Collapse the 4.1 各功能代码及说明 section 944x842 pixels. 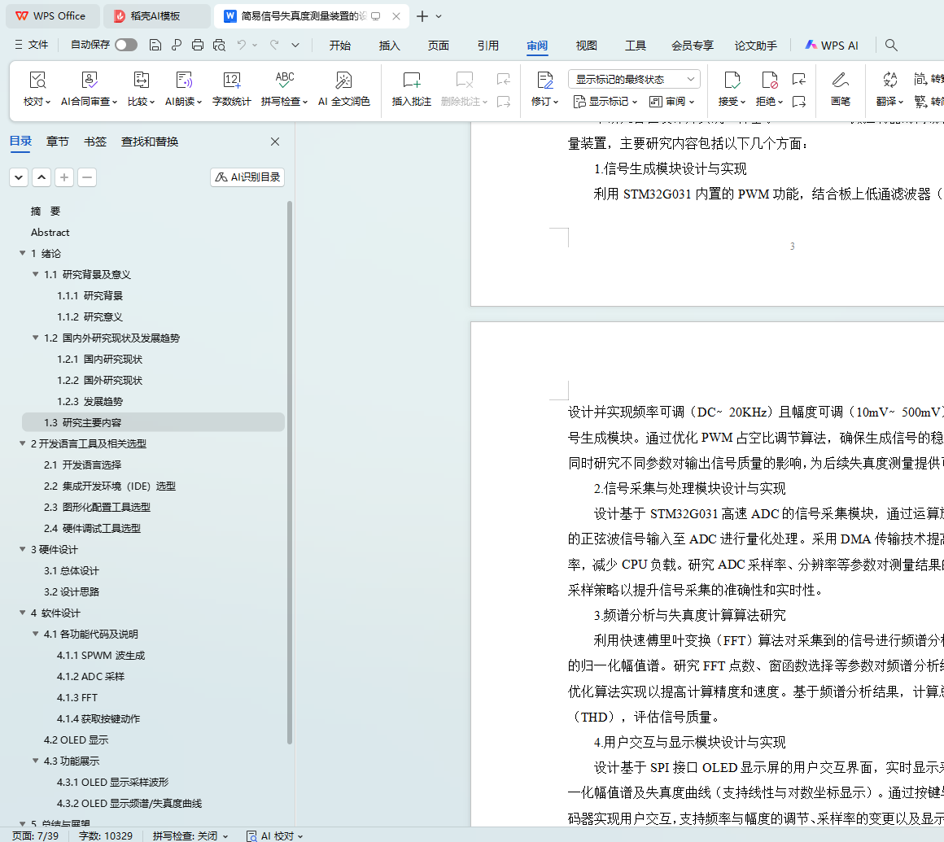coord(36,635)
